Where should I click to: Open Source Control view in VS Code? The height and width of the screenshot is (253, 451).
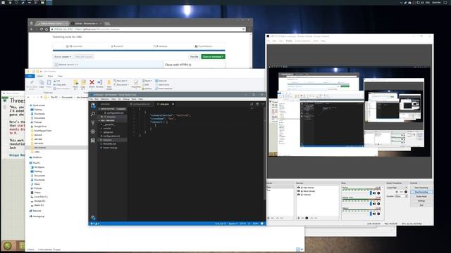[x=93, y=123]
